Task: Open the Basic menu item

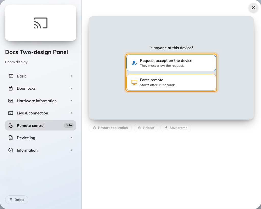Action: (41, 76)
